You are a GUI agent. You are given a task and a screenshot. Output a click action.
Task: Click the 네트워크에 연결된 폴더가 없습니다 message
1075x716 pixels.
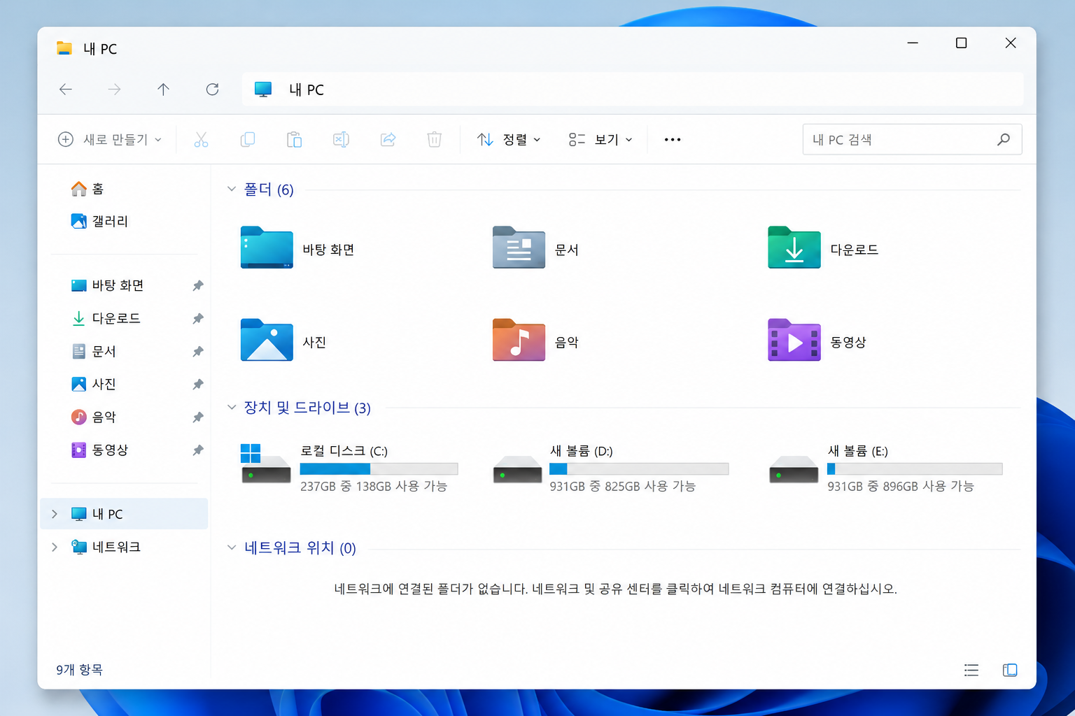click(616, 589)
